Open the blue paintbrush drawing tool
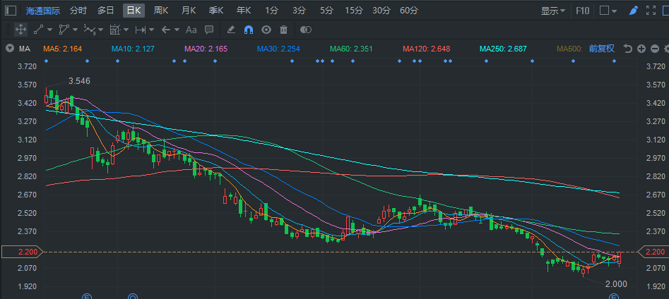669x299 pixels. pos(634,11)
